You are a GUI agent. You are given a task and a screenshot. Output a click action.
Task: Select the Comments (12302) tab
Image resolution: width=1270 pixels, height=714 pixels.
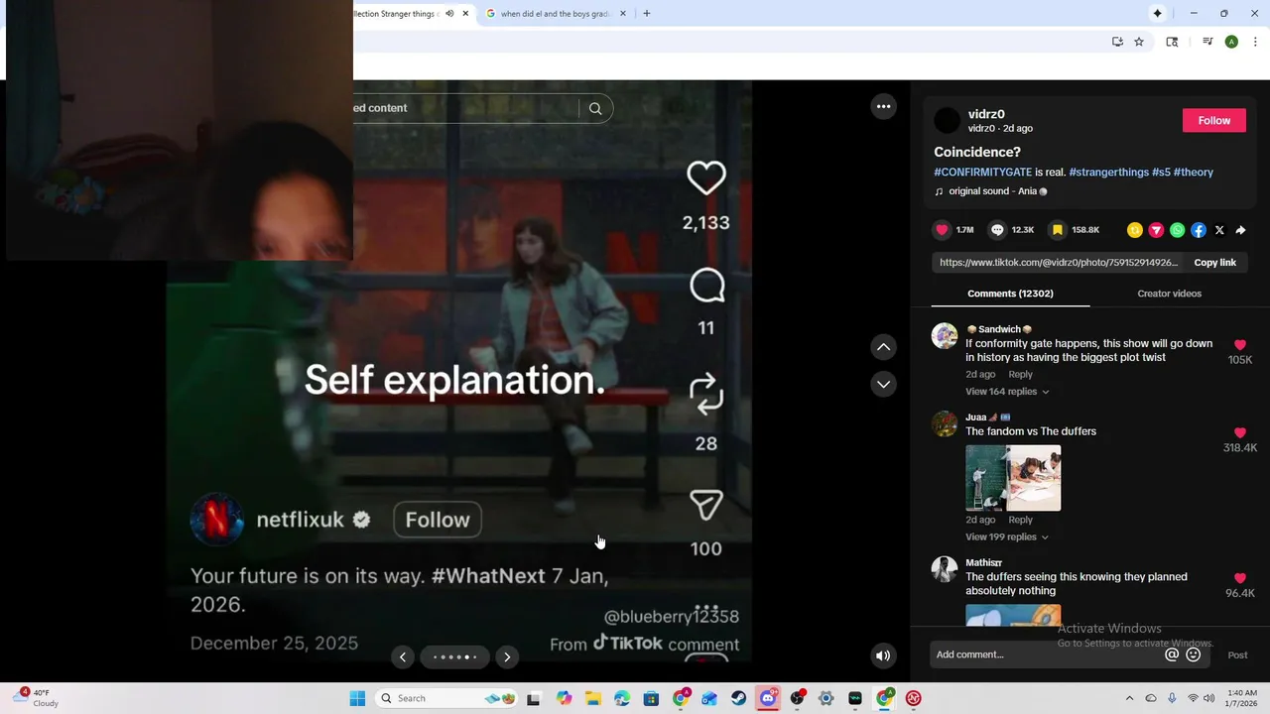[1010, 294]
